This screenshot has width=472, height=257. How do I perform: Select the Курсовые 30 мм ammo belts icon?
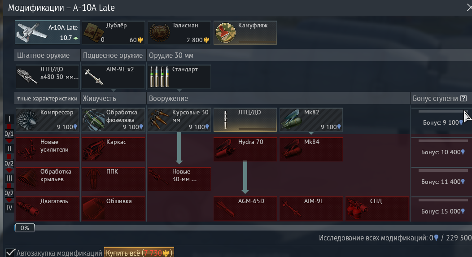[160, 120]
